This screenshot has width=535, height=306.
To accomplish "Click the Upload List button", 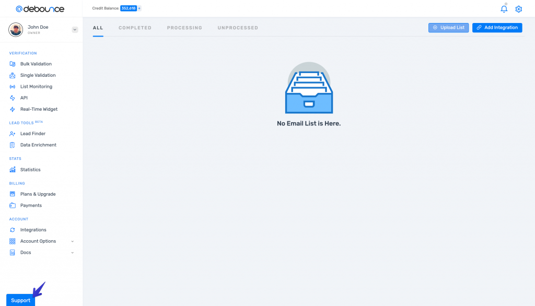I will 448,28.
